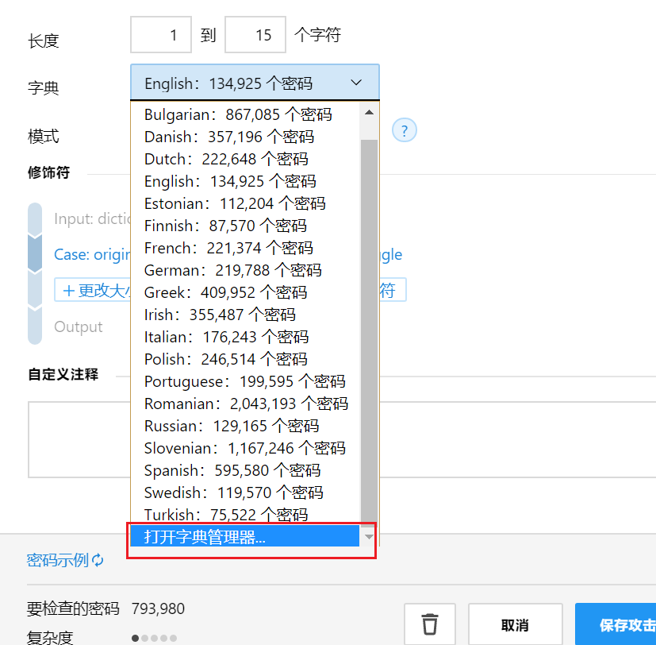Click the trash delete icon button
Image resolution: width=656 pixels, height=645 pixels.
point(430,624)
